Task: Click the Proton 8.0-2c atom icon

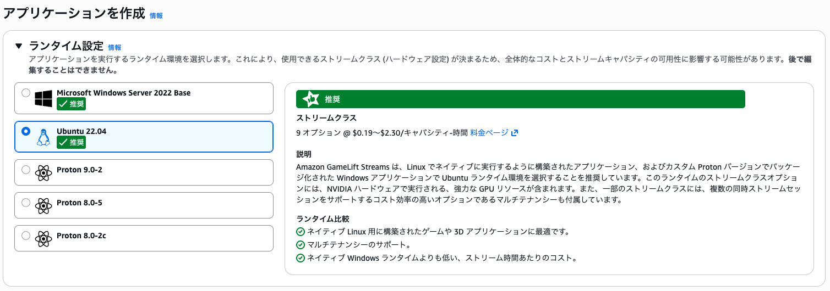Action: tap(43, 239)
